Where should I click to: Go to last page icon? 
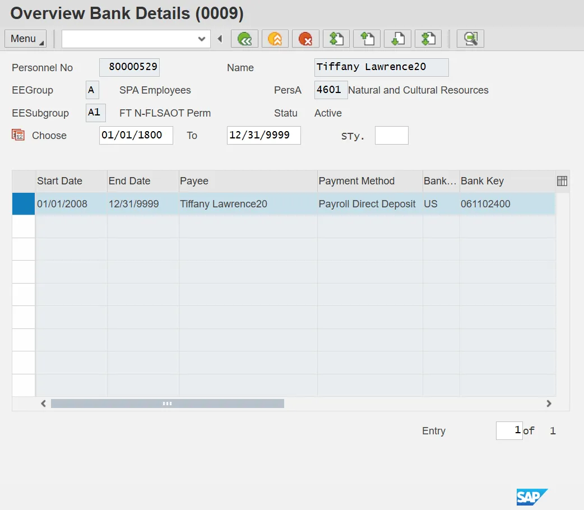pyautogui.click(x=428, y=39)
